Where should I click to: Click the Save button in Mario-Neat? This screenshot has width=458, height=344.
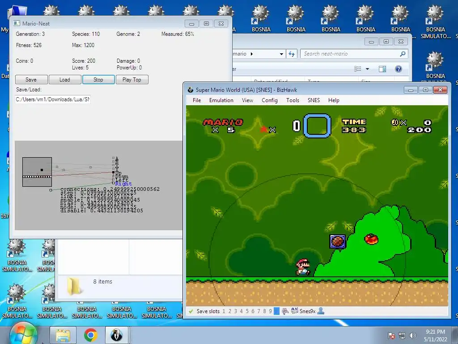pos(31,80)
